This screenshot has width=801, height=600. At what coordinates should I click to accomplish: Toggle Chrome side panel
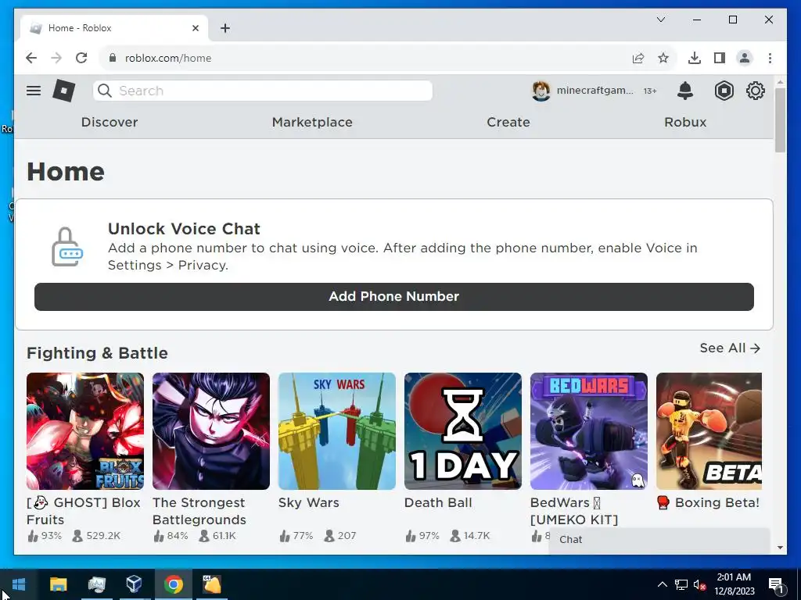point(720,58)
